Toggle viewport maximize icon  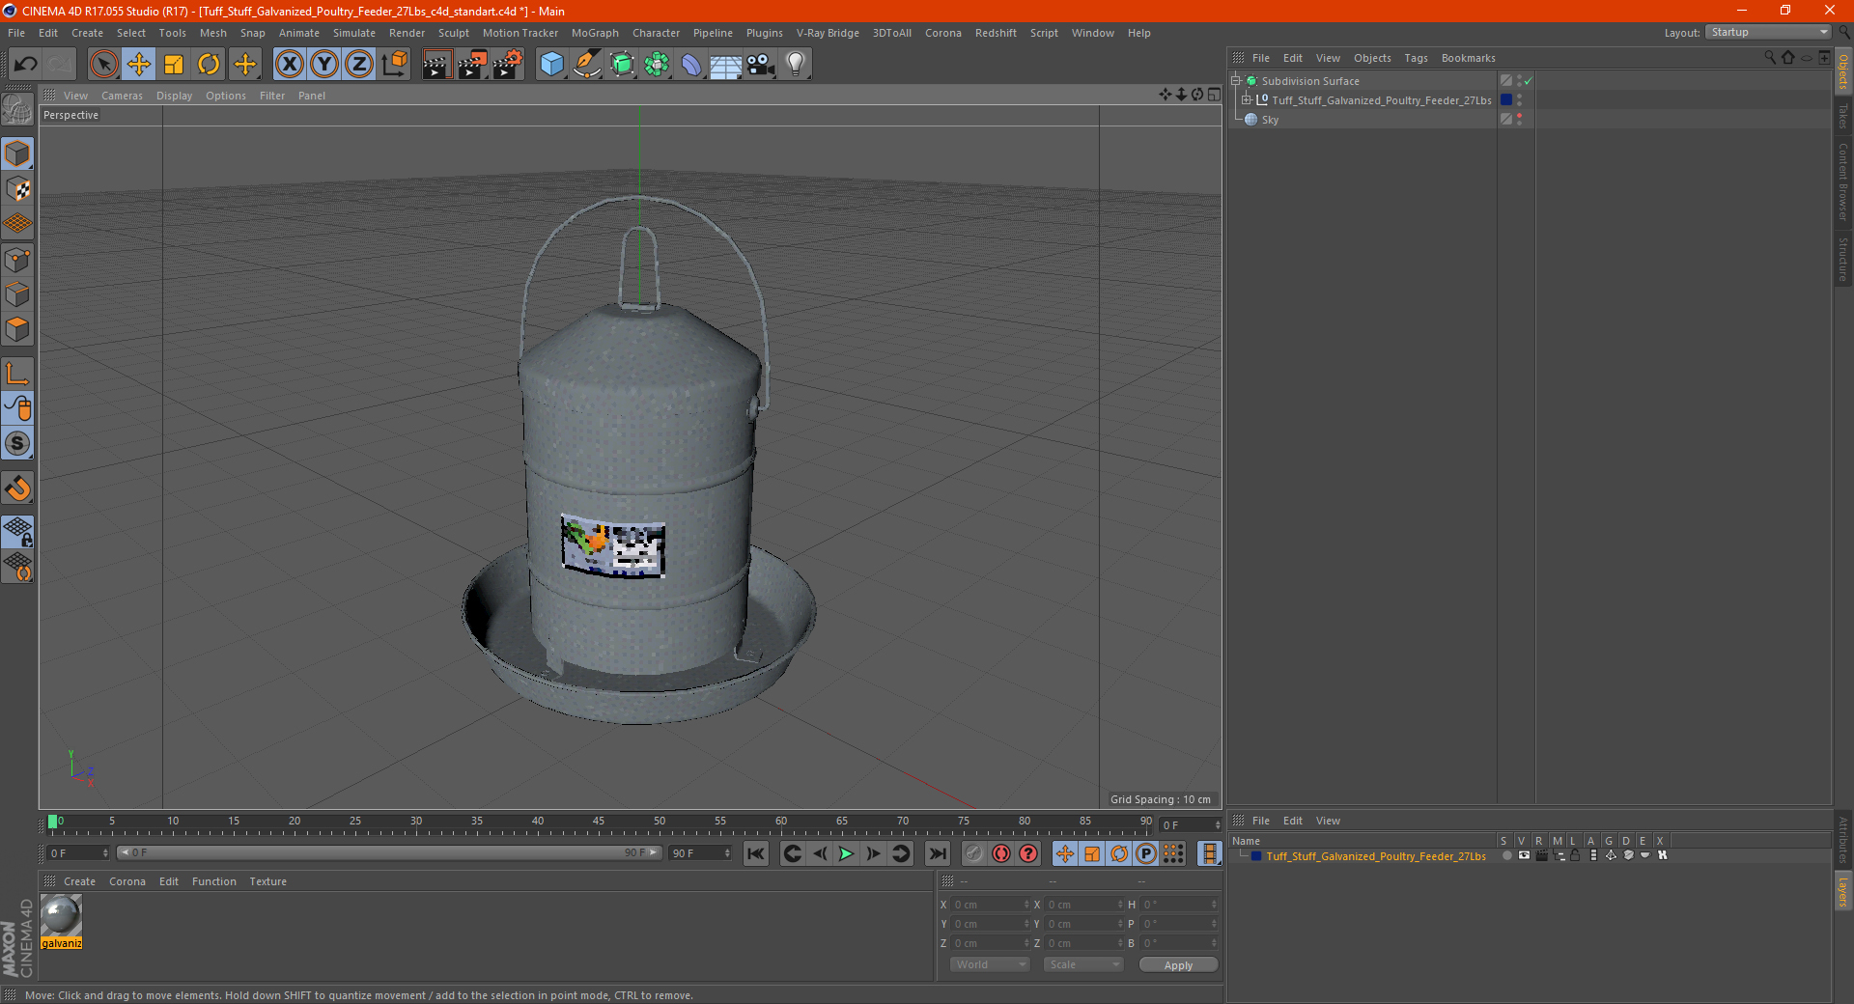coord(1214,95)
